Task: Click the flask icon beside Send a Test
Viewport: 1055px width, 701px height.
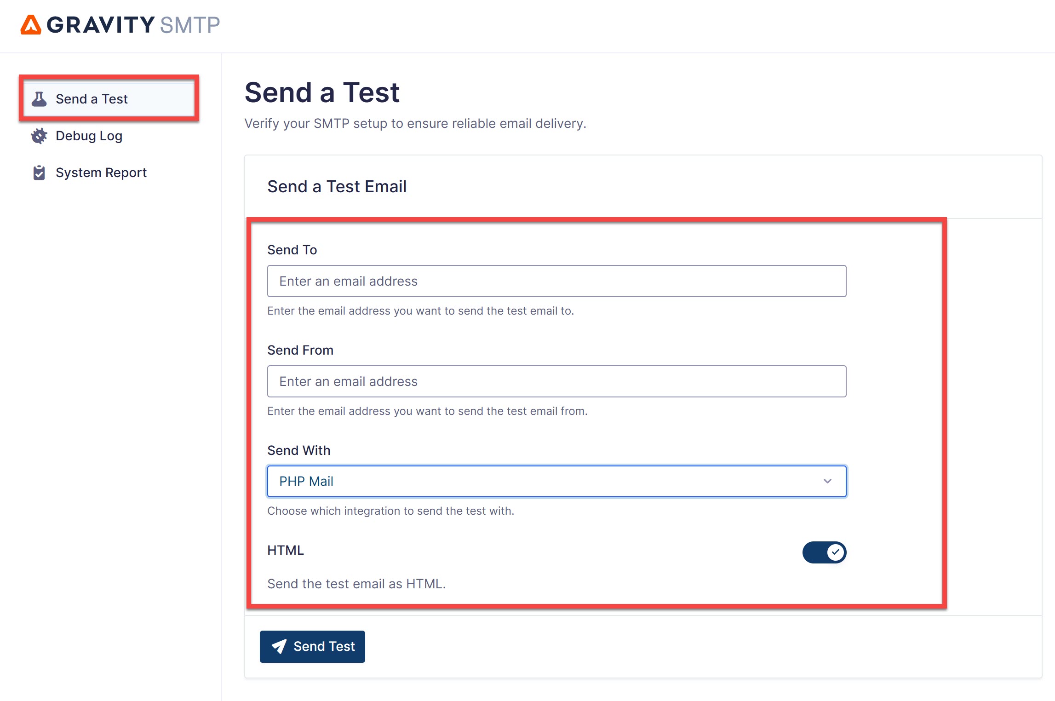Action: (39, 99)
